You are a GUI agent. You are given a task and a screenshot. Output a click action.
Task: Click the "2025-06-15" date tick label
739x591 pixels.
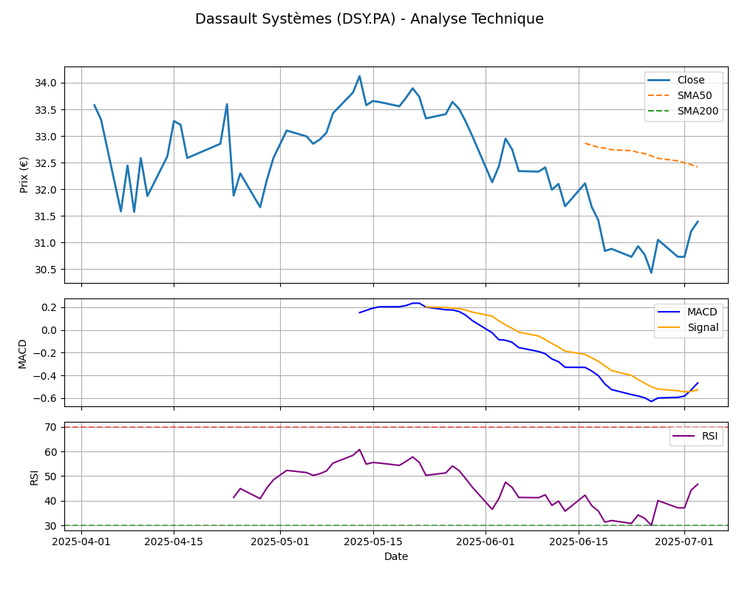(579, 542)
